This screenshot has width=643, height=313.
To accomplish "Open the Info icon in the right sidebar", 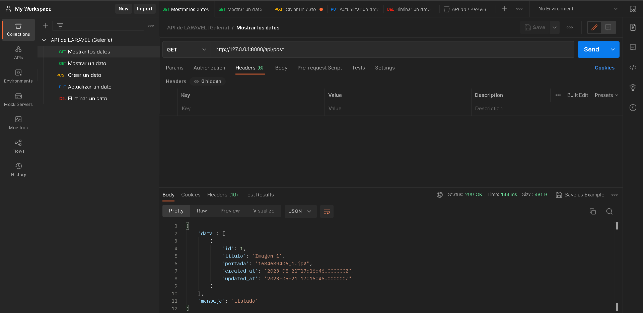I will point(633,108).
